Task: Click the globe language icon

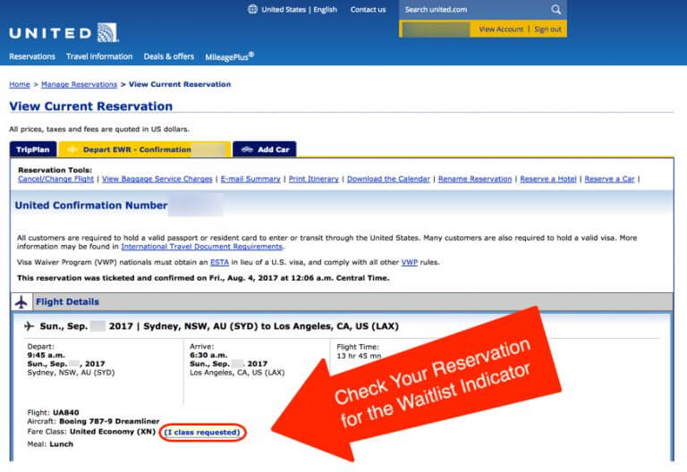Action: click(x=252, y=9)
